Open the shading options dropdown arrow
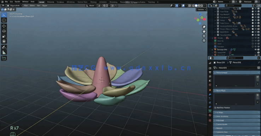The height and width of the screenshot is (136, 261). click(205, 6)
